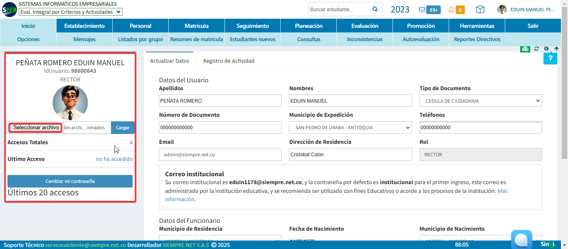Screen dimensions: 568x249
Task: Click the 3D cube icon in header
Action: pyautogui.click(x=480, y=10)
